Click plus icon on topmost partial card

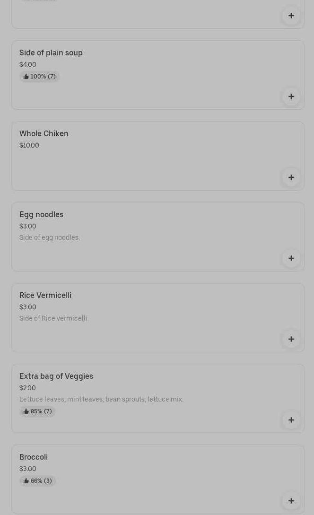(291, 16)
